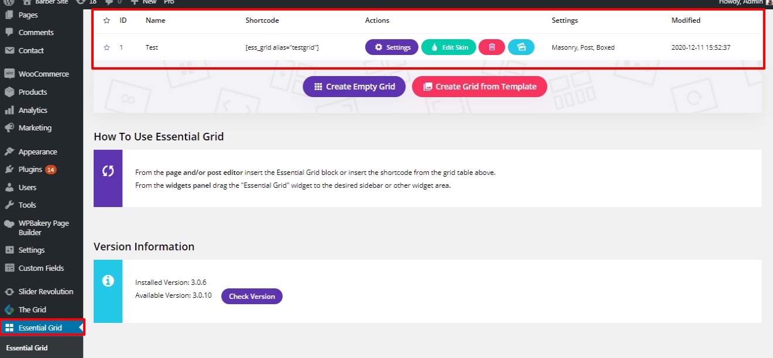Click the Name column header
The image size is (773, 358).
click(156, 20)
